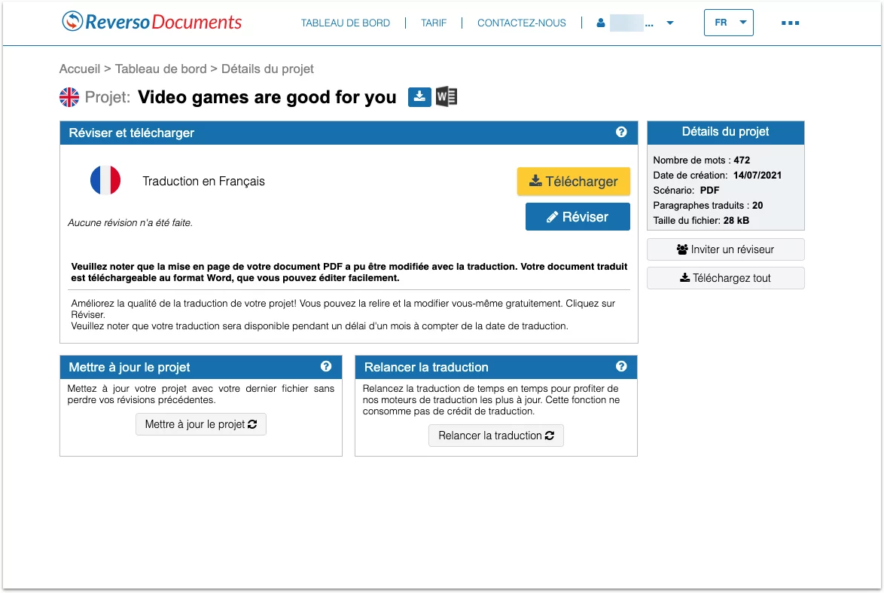Go to CONTACTEZ-NOUS
This screenshot has height=593, width=884.
[x=522, y=23]
